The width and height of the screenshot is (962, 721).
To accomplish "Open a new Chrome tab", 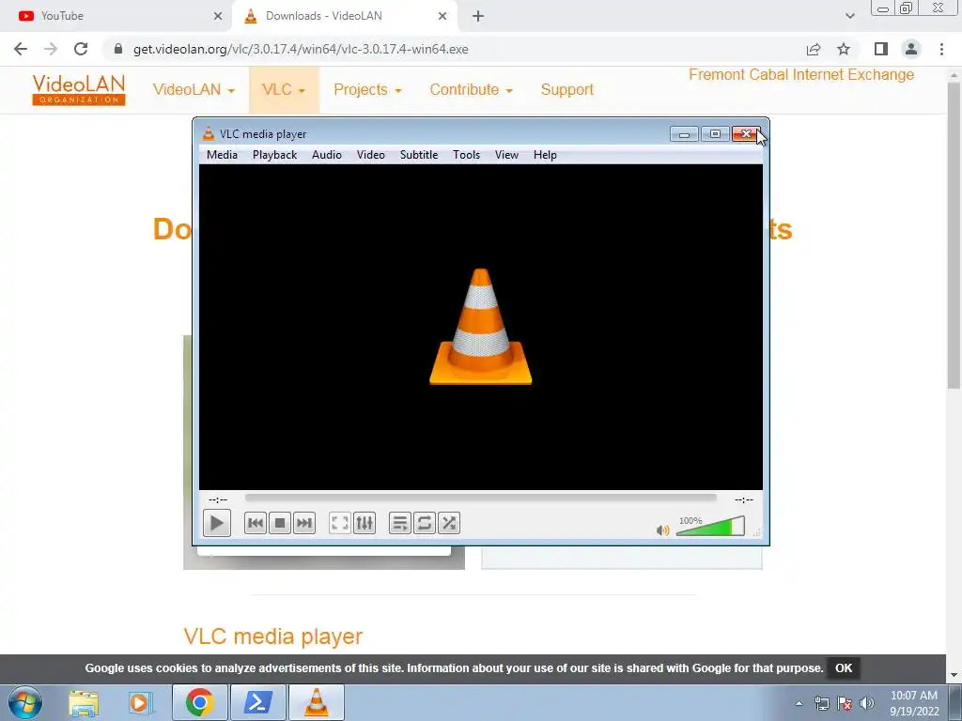I will coord(478,16).
